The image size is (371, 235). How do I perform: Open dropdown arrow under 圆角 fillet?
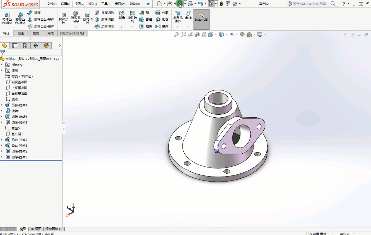point(121,27)
